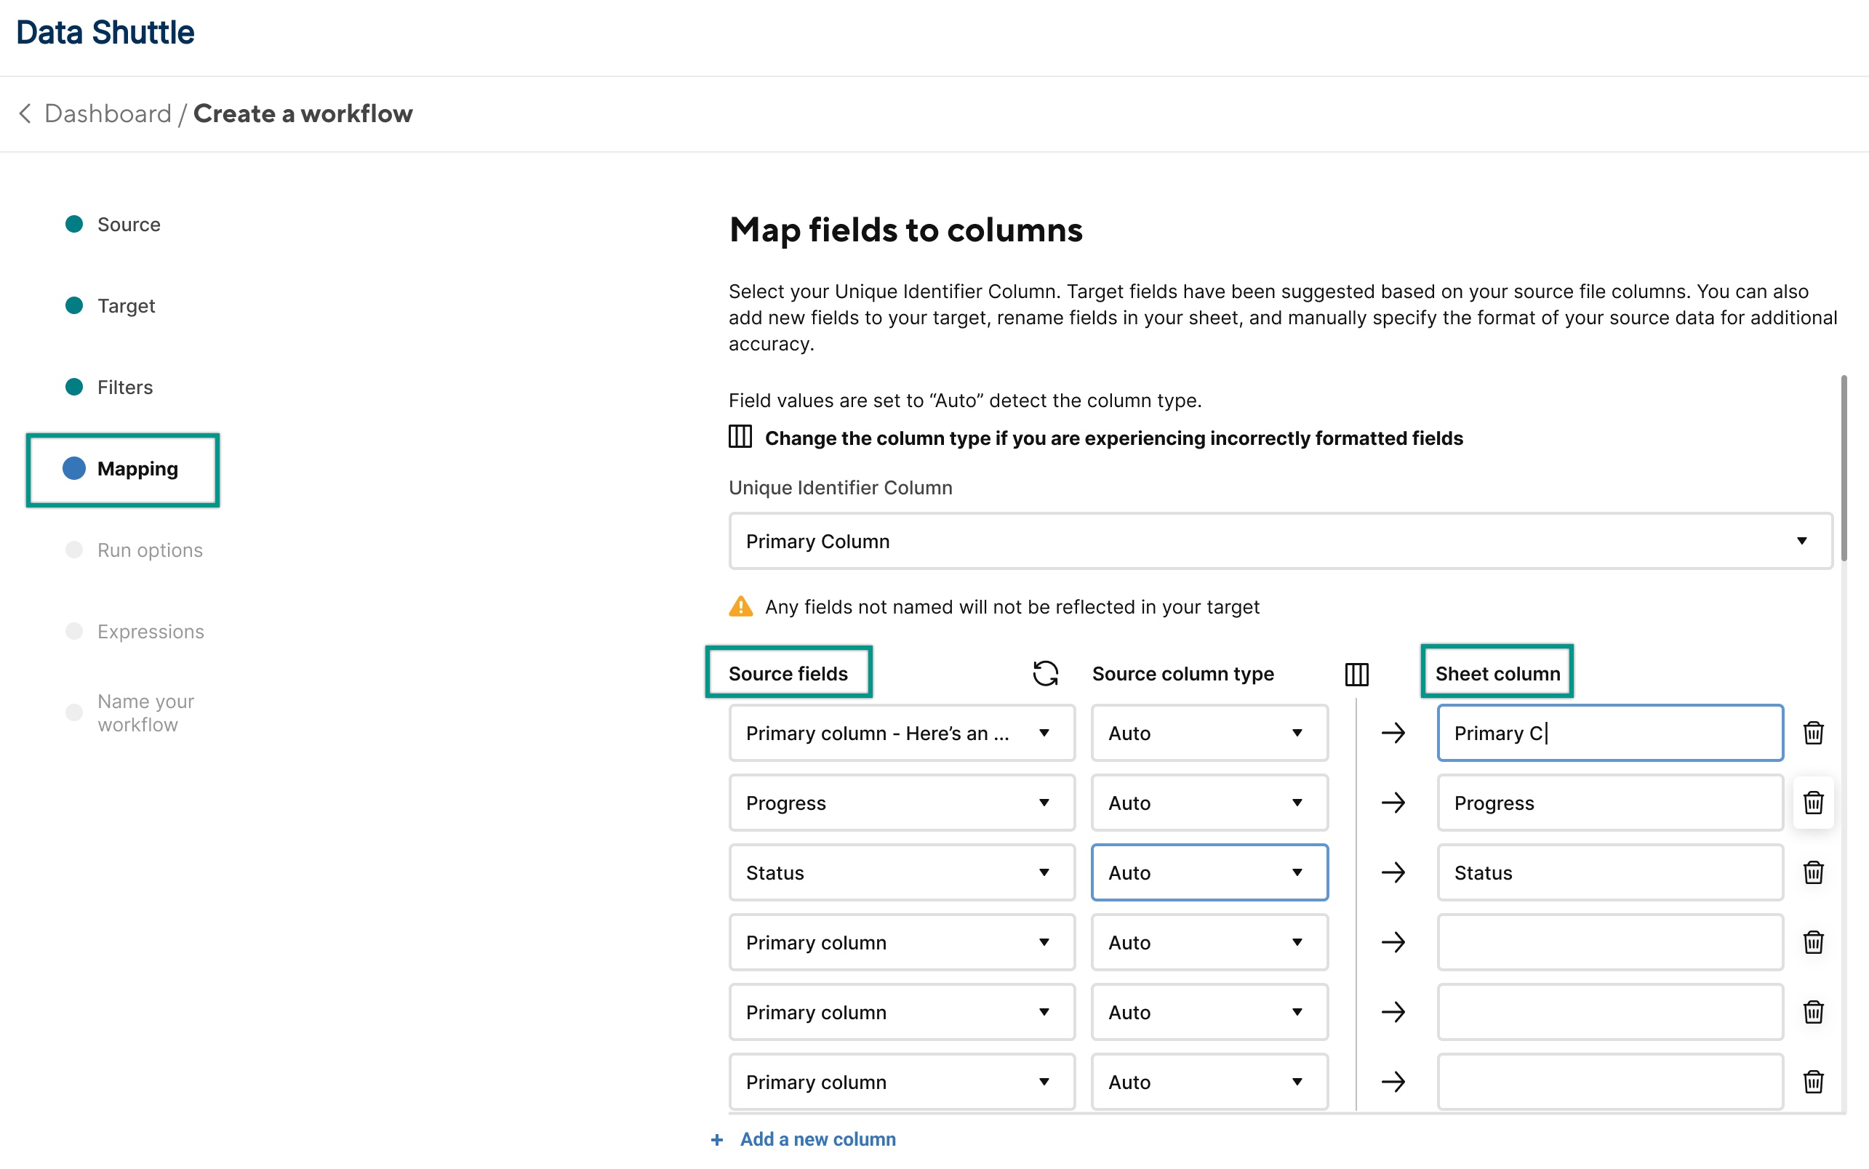Open the Auto type dropdown in the last row
Screen dimensions: 1869x1169
click(1209, 1081)
